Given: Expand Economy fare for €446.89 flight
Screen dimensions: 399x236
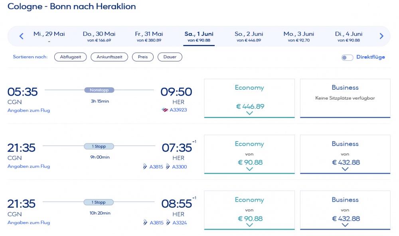Looking at the screenshot, I should (249, 113).
